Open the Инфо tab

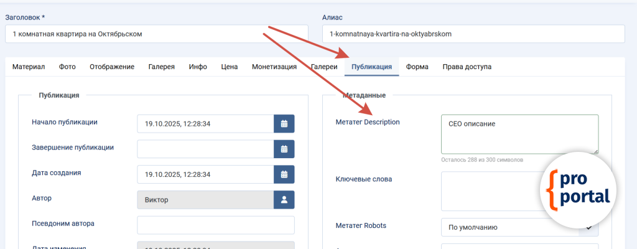click(x=198, y=67)
